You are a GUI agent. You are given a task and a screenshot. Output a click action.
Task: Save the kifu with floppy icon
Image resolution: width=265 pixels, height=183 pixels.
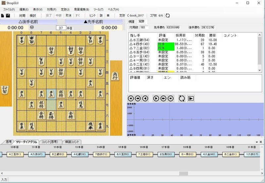[8, 16]
